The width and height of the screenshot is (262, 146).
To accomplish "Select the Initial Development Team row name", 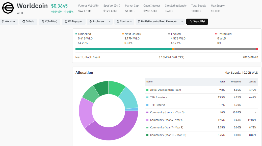I will click(165, 90).
